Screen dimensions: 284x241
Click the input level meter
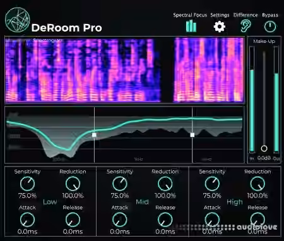click(x=252, y=100)
